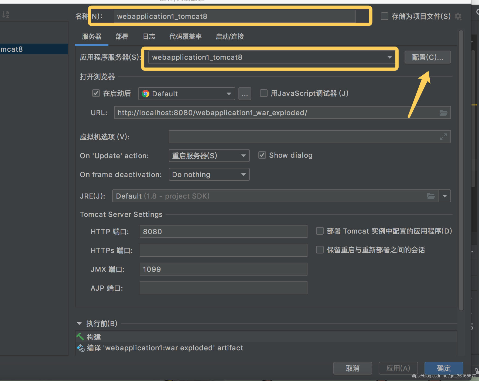Screen dimensions: 479x381
Task: Open the On 'Update' action dropdown
Action: pos(209,156)
